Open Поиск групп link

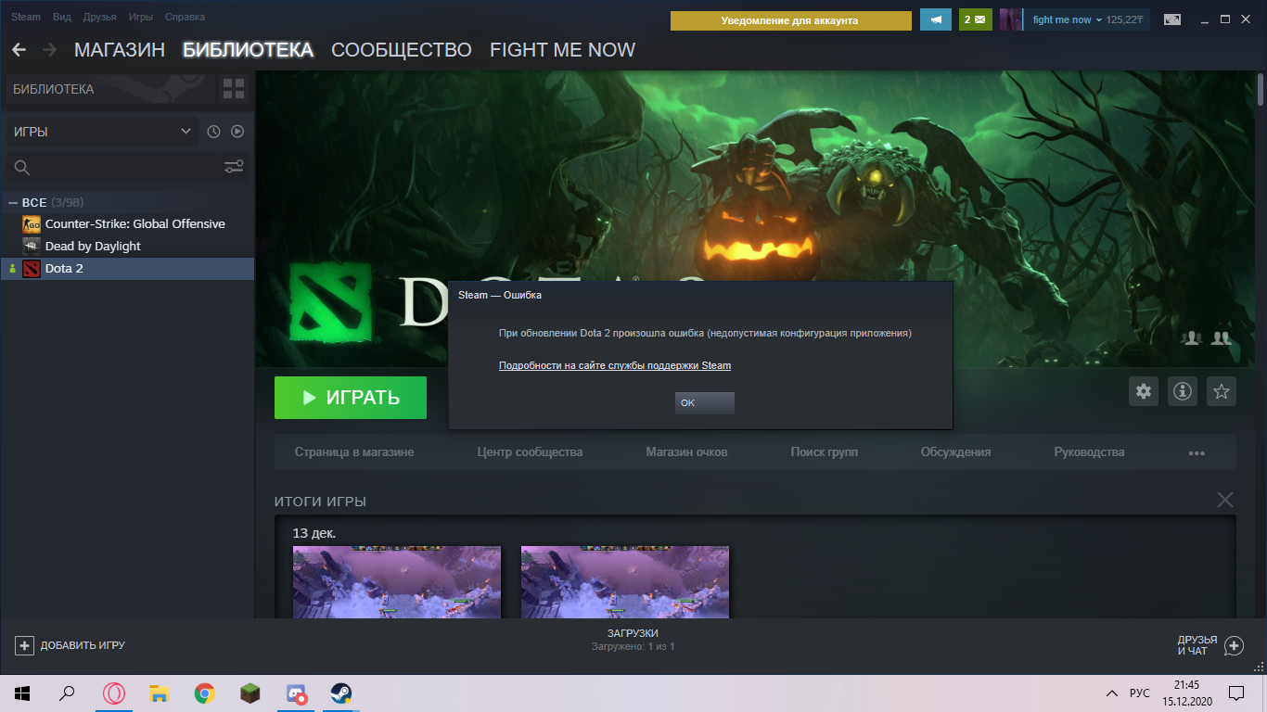[x=824, y=452]
